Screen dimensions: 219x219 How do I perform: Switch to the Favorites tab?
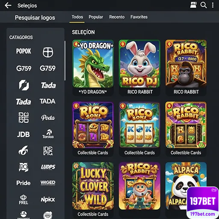139,17
